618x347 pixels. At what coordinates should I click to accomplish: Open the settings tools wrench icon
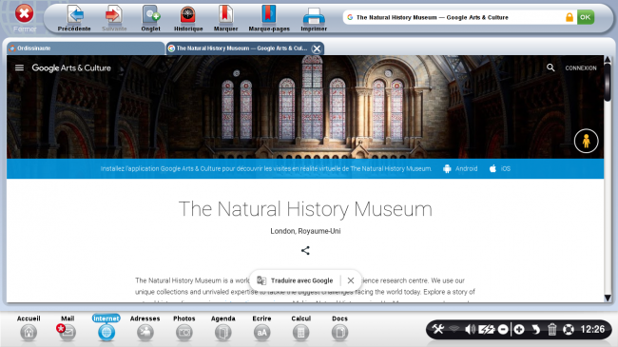[x=438, y=329]
